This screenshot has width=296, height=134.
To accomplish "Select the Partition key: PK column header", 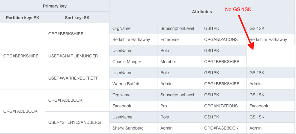I will pyautogui.click(x=22, y=18).
